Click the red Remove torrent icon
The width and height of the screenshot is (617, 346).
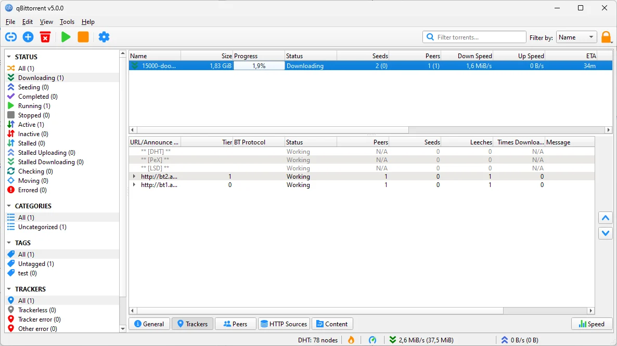[45, 37]
